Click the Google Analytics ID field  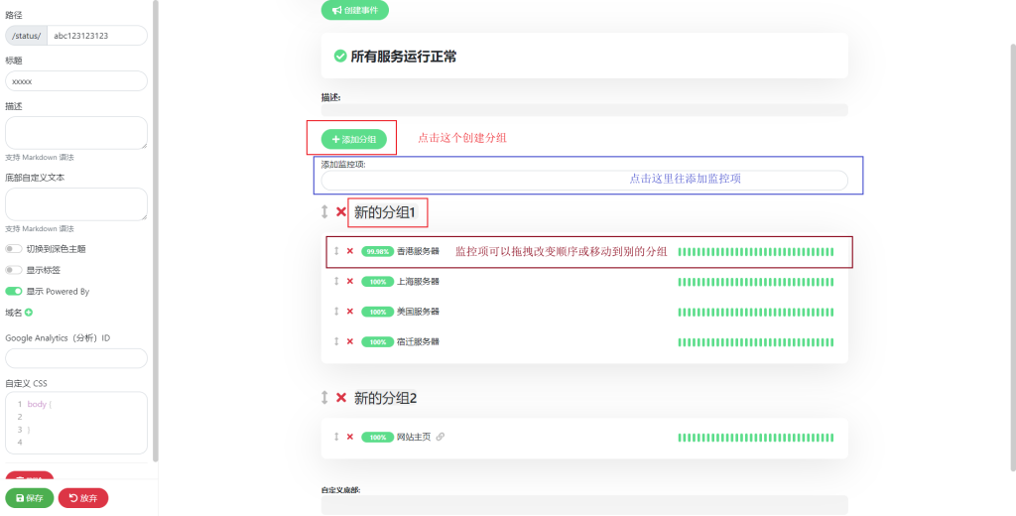[x=76, y=358]
